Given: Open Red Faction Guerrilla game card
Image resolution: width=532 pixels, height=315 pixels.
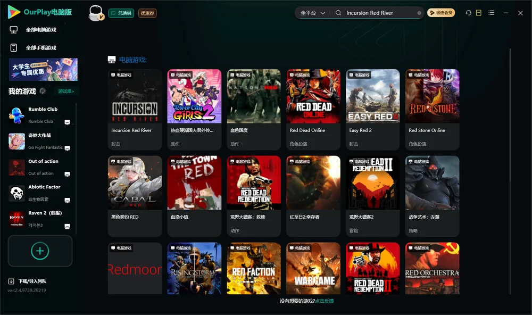Looking at the screenshot, I should (254, 268).
